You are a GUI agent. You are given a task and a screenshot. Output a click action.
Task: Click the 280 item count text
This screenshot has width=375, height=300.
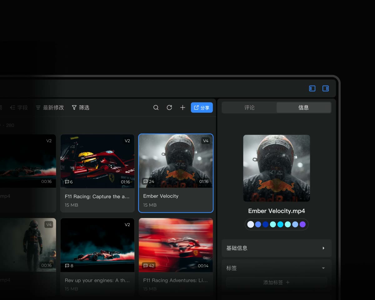(10, 125)
